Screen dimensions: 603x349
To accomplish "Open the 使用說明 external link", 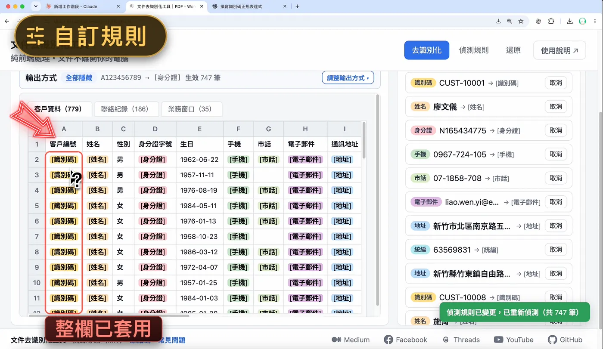I will (559, 50).
